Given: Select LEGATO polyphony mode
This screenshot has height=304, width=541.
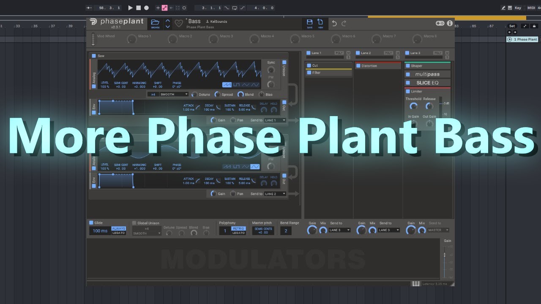Looking at the screenshot, I should [x=238, y=233].
